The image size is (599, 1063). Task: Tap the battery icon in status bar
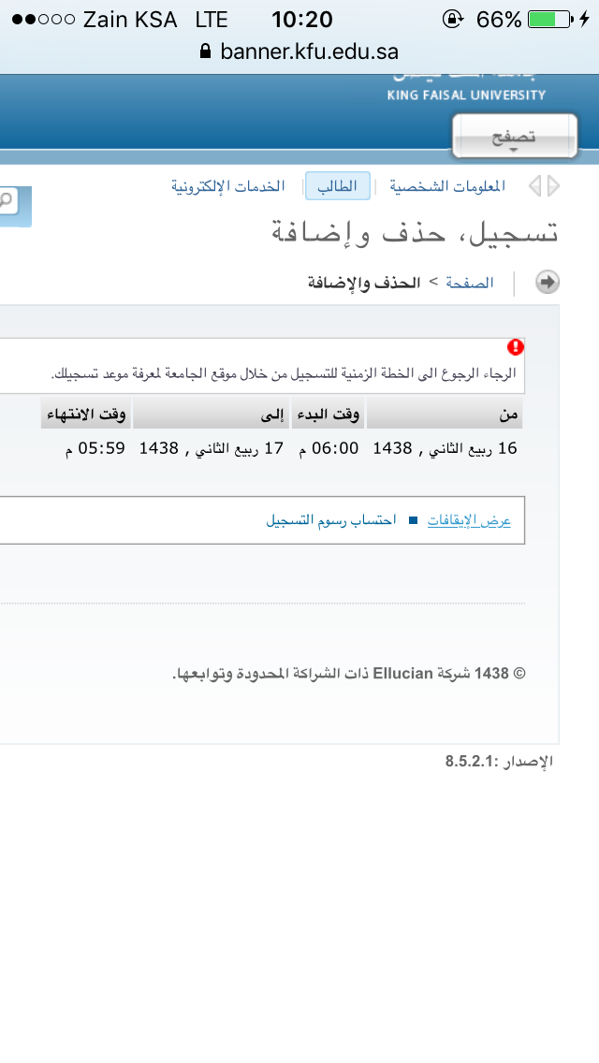pos(550,20)
